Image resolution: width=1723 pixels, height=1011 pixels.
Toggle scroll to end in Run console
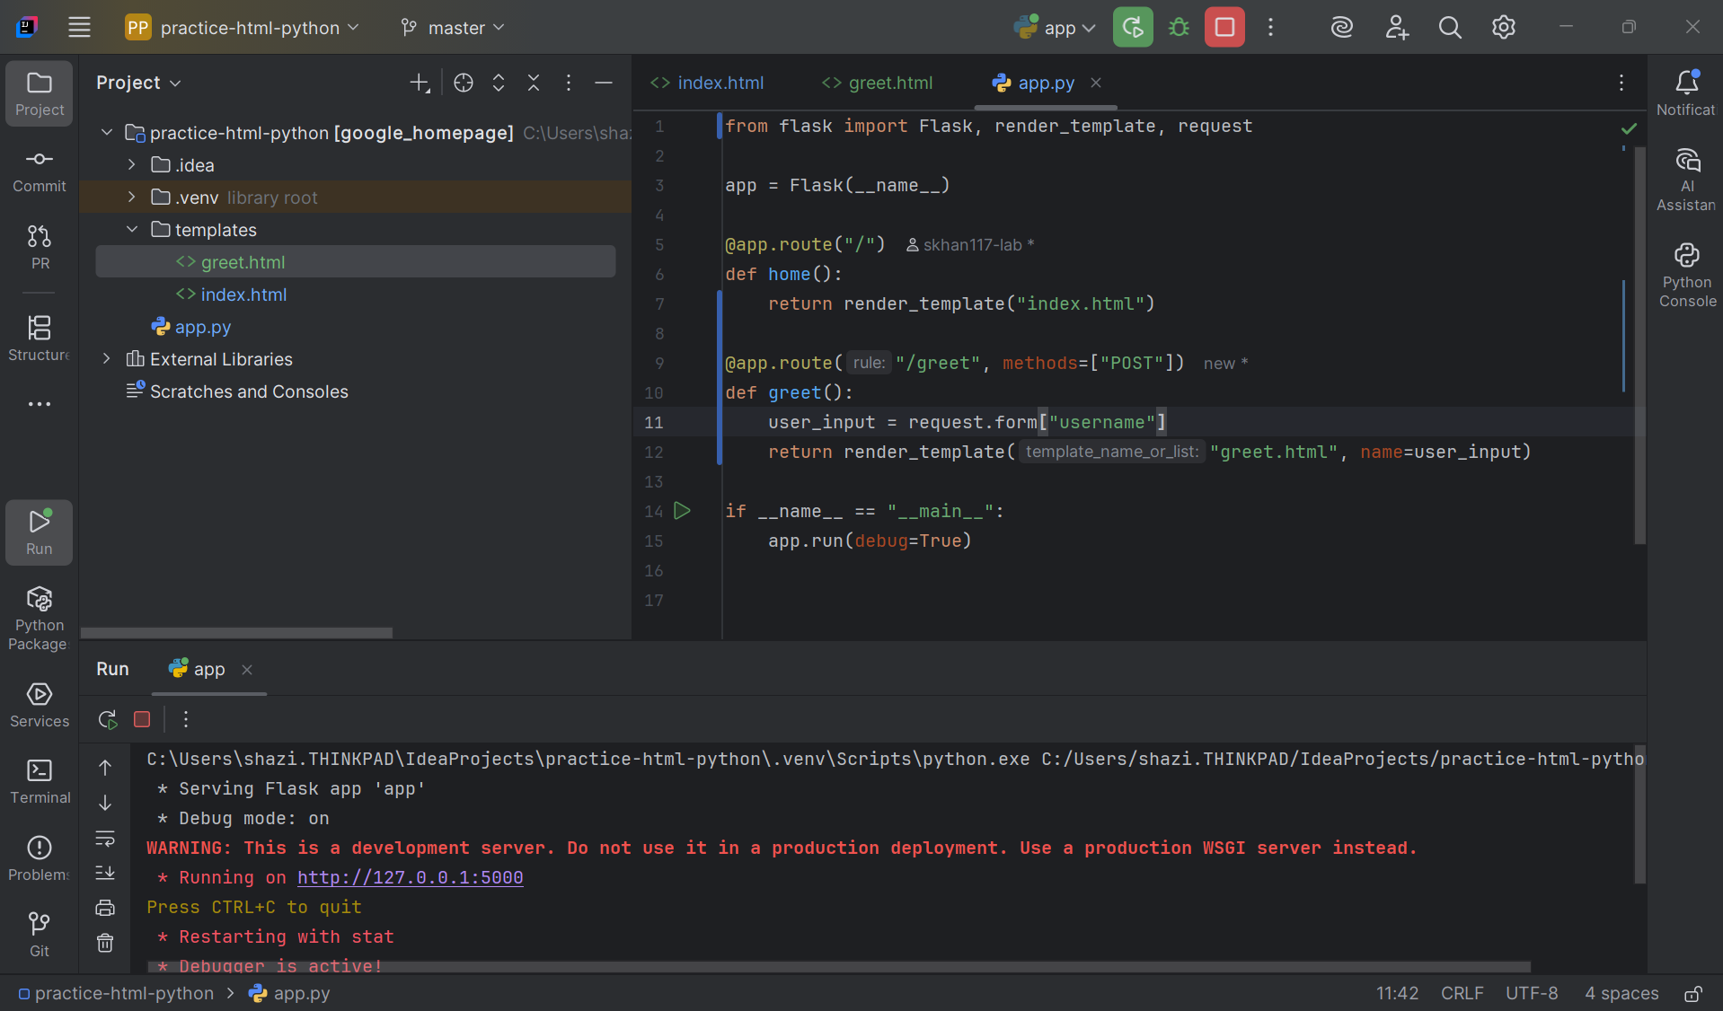point(105,873)
